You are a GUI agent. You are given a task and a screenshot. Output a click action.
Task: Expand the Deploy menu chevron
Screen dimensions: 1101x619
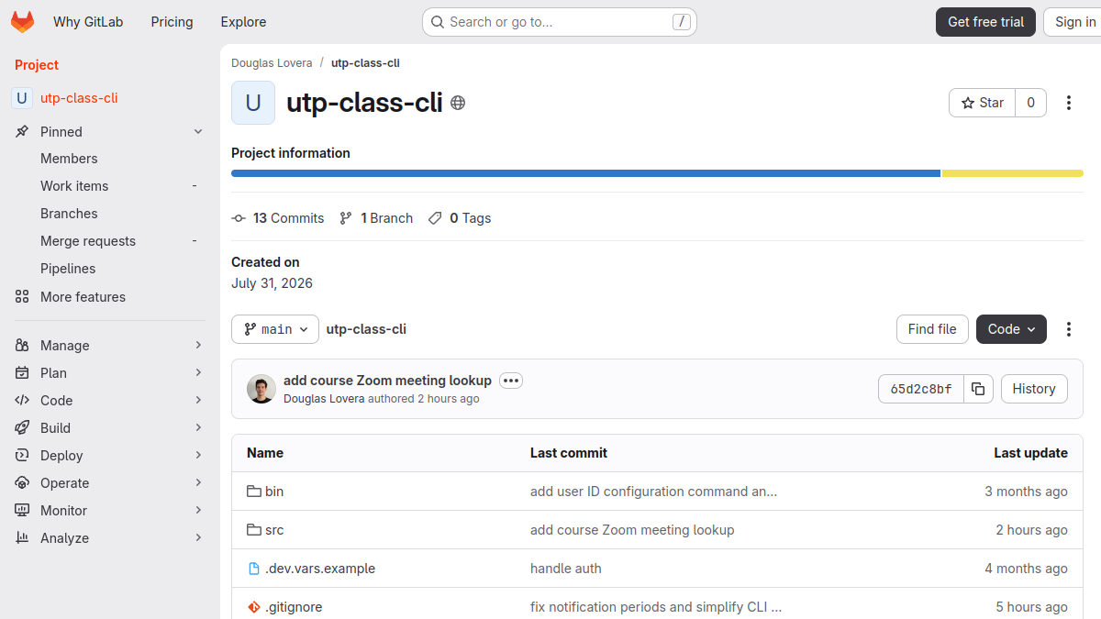(x=198, y=456)
